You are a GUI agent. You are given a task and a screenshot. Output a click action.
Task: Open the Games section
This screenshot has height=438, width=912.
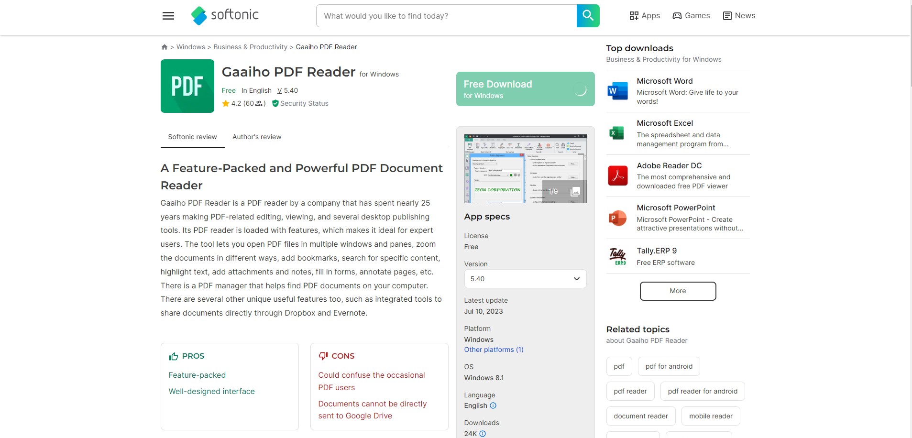pos(691,16)
